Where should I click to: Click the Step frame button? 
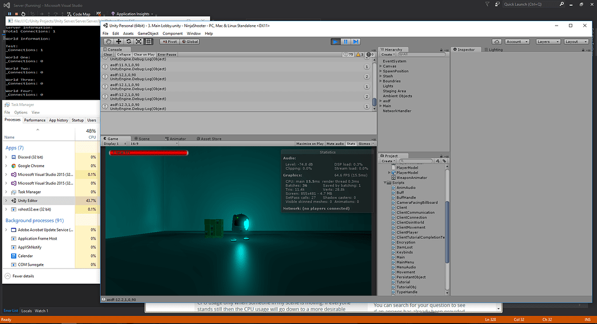click(x=355, y=41)
